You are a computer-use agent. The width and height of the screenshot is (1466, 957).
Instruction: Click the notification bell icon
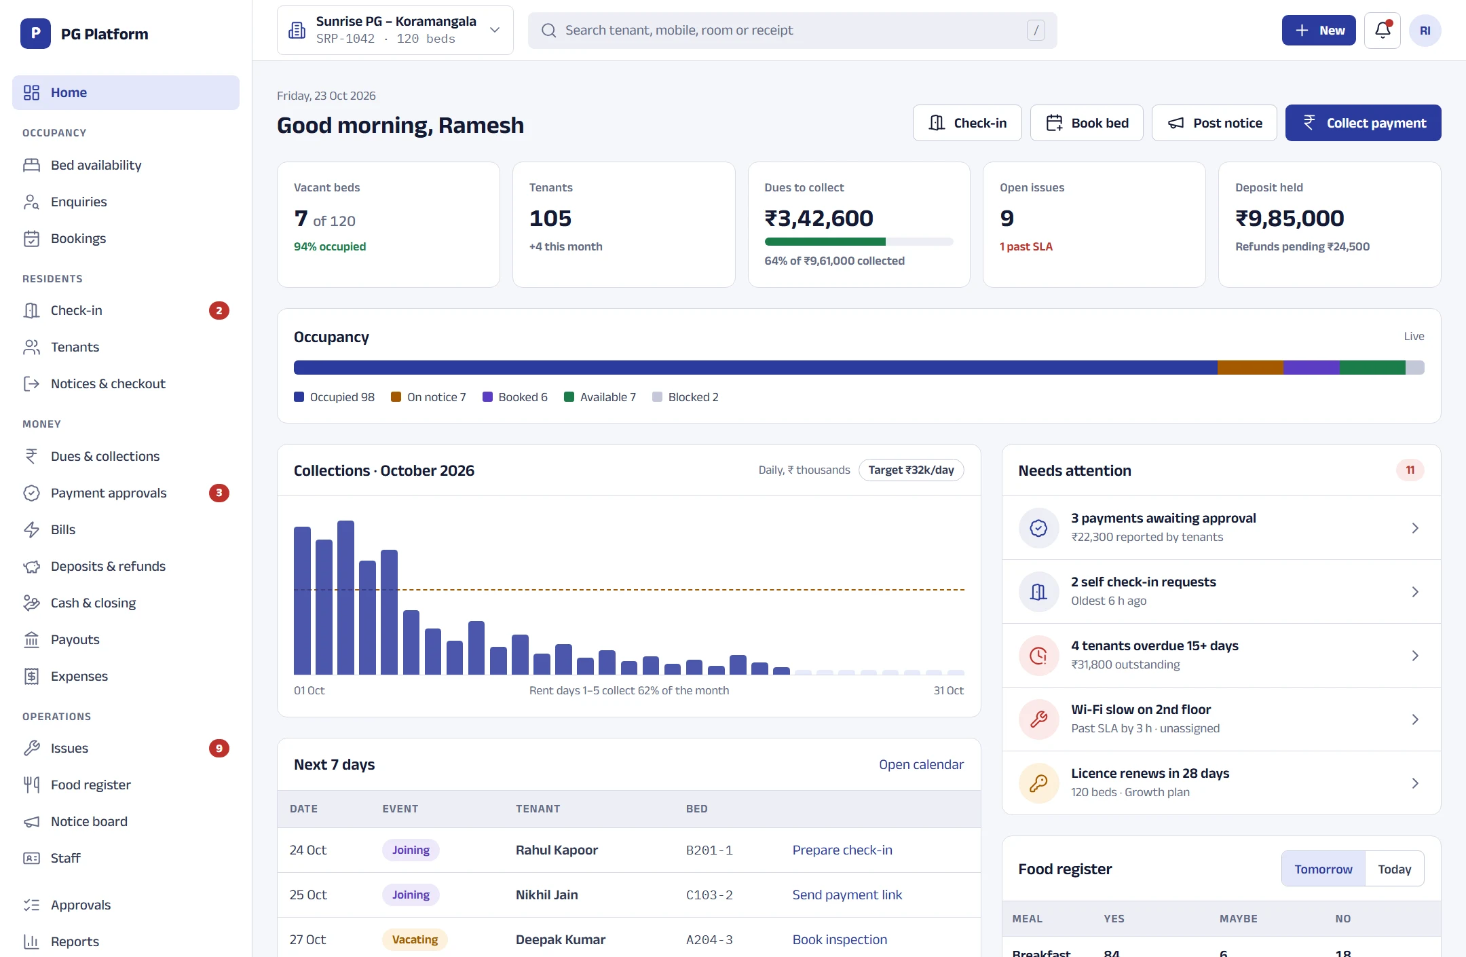tap(1383, 31)
